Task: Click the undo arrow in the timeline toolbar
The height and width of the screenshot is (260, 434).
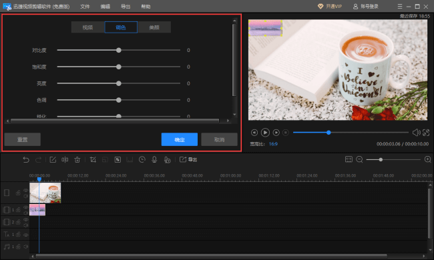Action: coord(26,160)
